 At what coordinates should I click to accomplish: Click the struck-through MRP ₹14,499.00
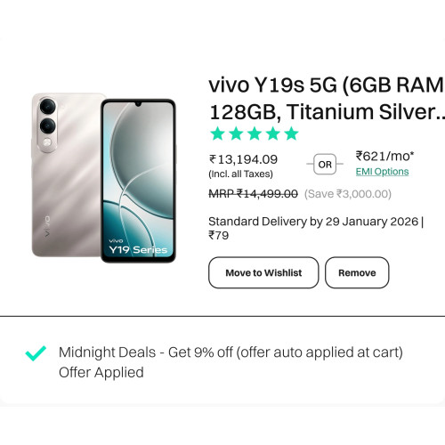click(253, 194)
